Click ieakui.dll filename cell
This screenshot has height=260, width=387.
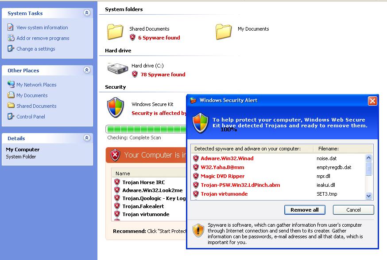326,185
